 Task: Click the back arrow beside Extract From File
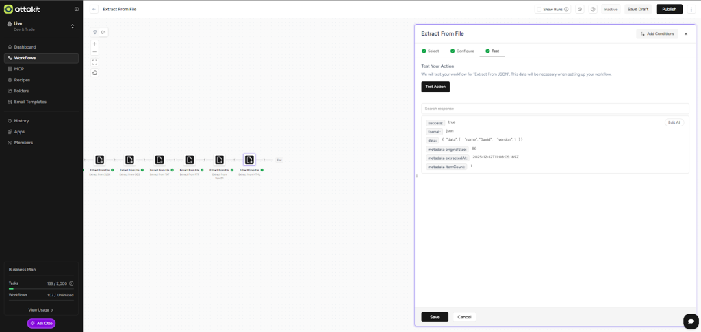click(94, 9)
